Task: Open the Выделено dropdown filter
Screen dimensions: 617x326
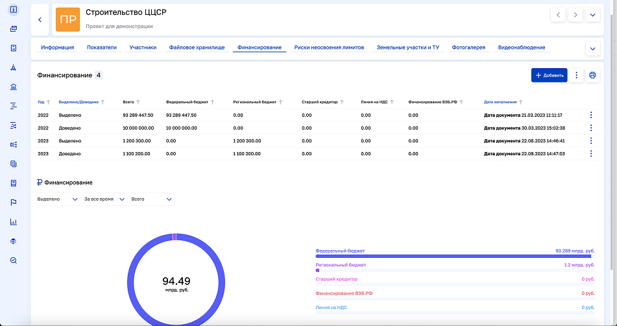Action: point(57,199)
